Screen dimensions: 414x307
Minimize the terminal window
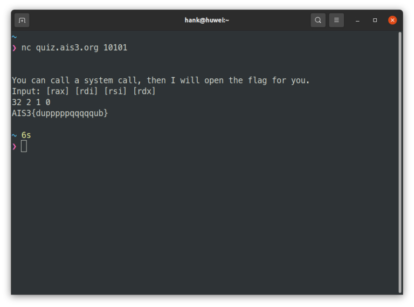357,21
